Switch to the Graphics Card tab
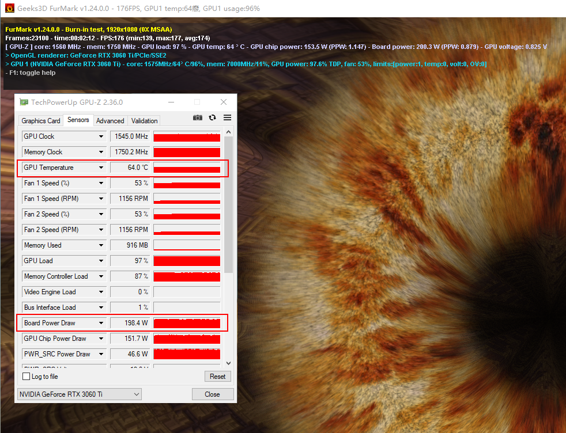566x433 pixels. [41, 121]
